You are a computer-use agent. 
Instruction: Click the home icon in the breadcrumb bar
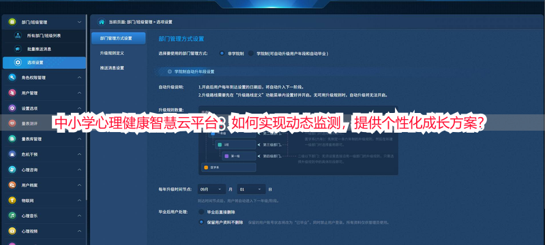(102, 22)
